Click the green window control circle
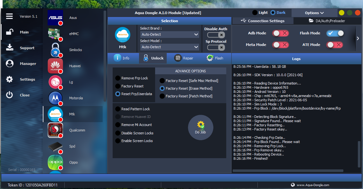363x189 pixels. (x=349, y=13)
